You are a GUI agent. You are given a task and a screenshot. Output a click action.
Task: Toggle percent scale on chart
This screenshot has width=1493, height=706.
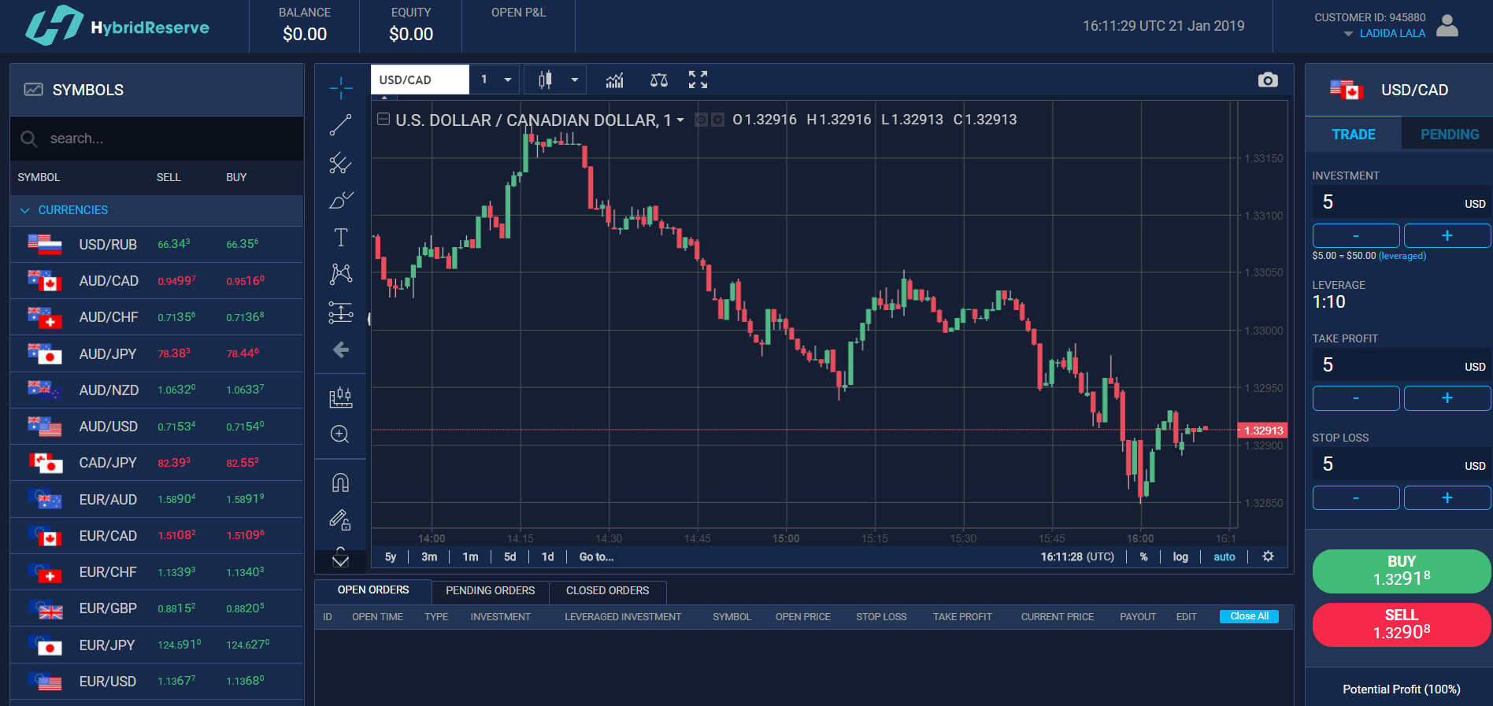click(x=1143, y=556)
